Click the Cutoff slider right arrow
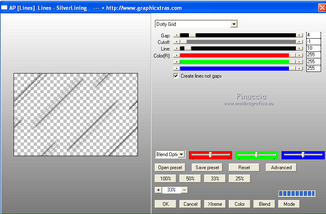Image resolution: width=326 pixels, height=214 pixels. [x=299, y=42]
